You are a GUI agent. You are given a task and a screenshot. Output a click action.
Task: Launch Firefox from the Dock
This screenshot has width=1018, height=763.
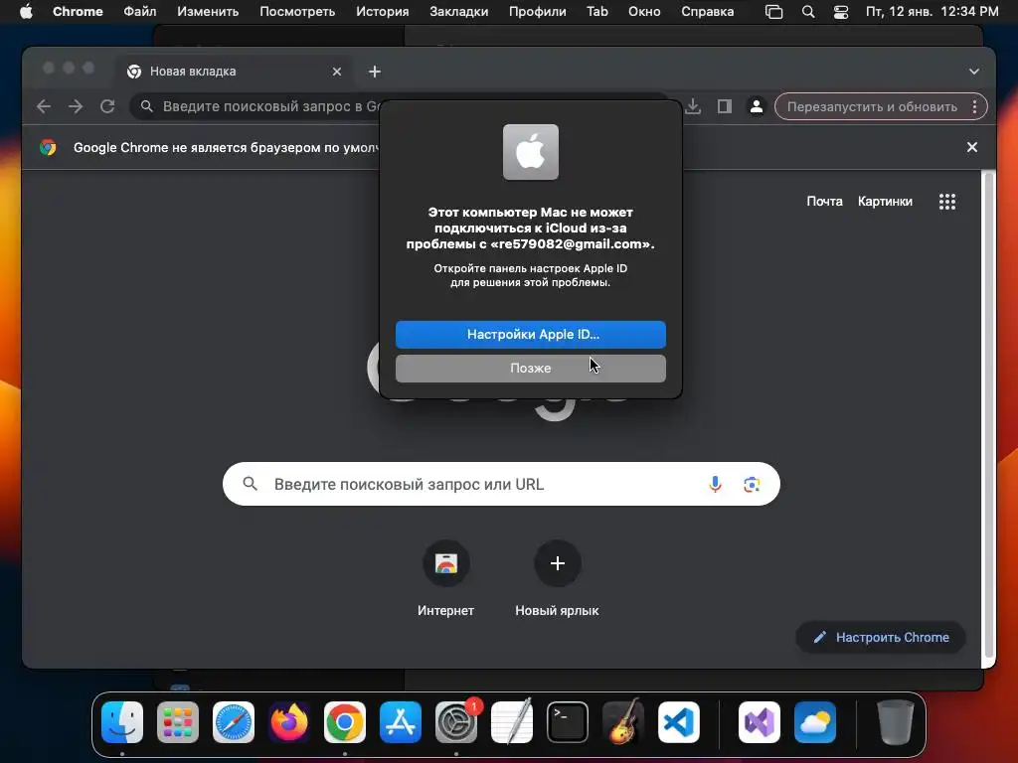coord(289,722)
